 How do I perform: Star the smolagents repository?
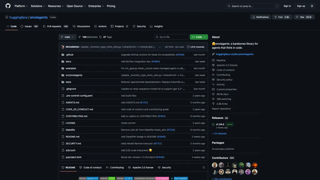[x=304, y=17]
